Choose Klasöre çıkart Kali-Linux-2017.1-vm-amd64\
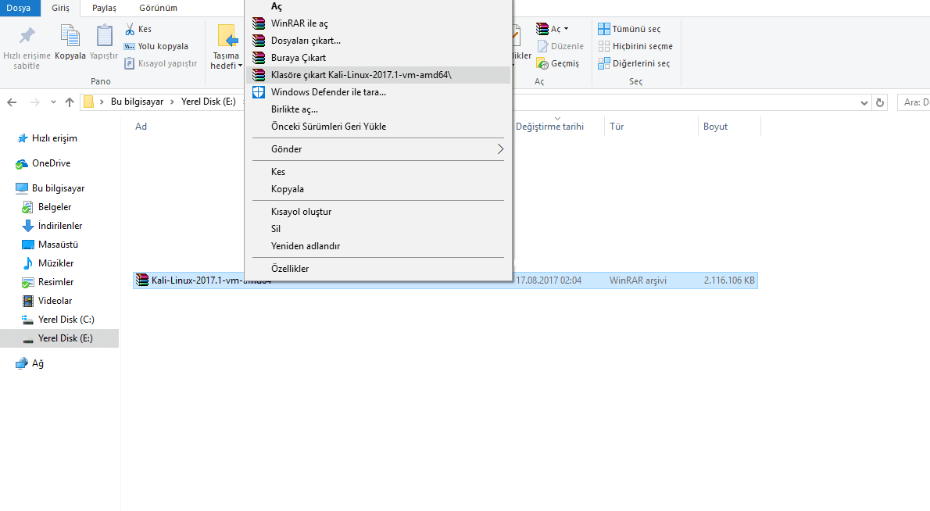Viewport: 930px width, 511px height. (377, 75)
